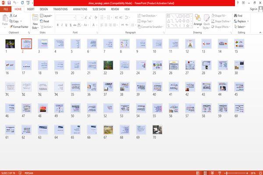The width and height of the screenshot is (263, 175).
Task: Expand Shape Outline options
Action: pyautogui.click(x=221, y=21)
